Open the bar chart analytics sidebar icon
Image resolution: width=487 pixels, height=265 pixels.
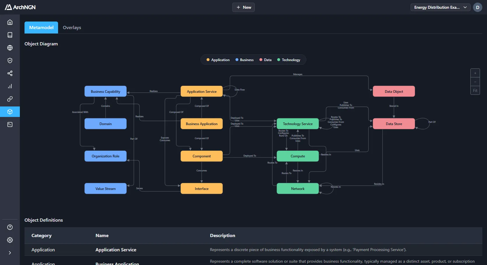[10, 86]
